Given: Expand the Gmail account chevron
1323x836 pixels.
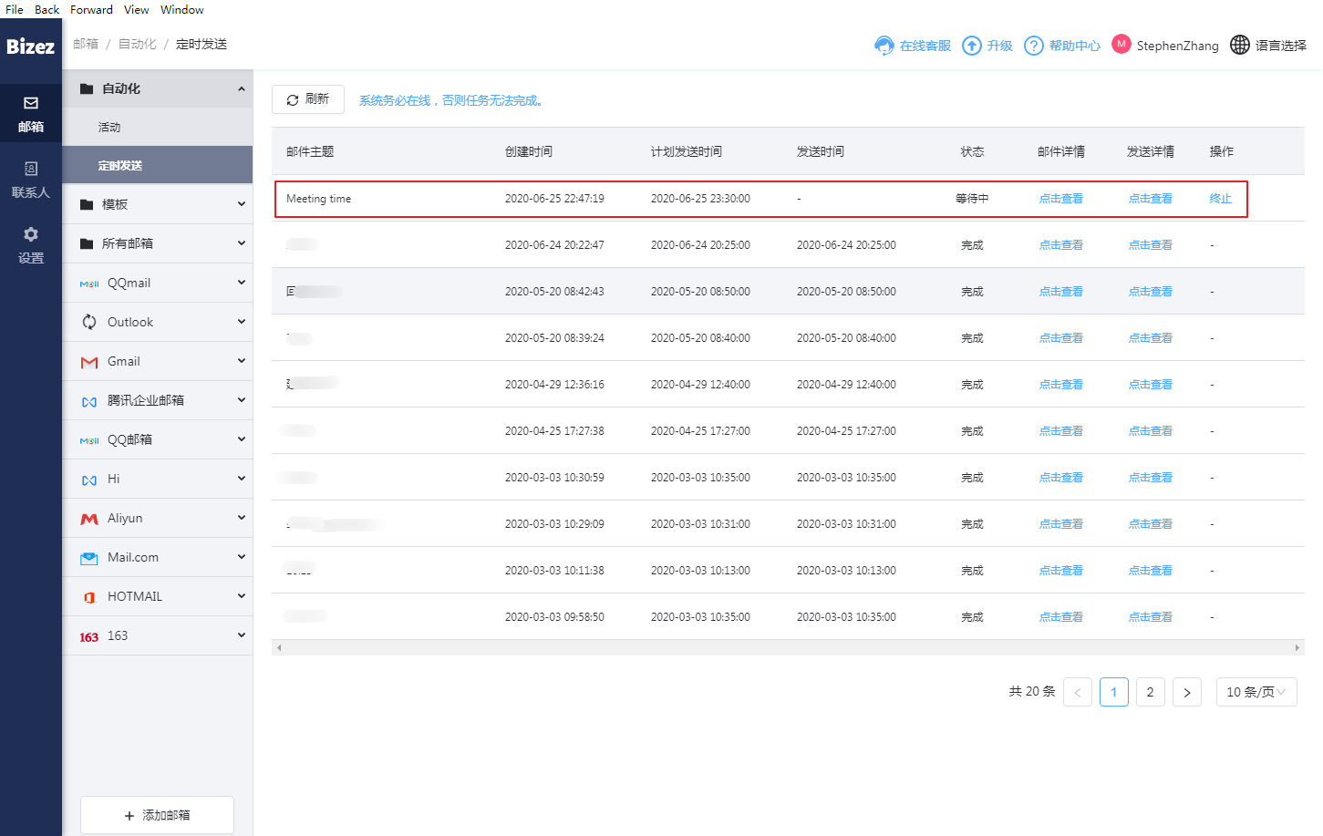Looking at the screenshot, I should click(242, 361).
